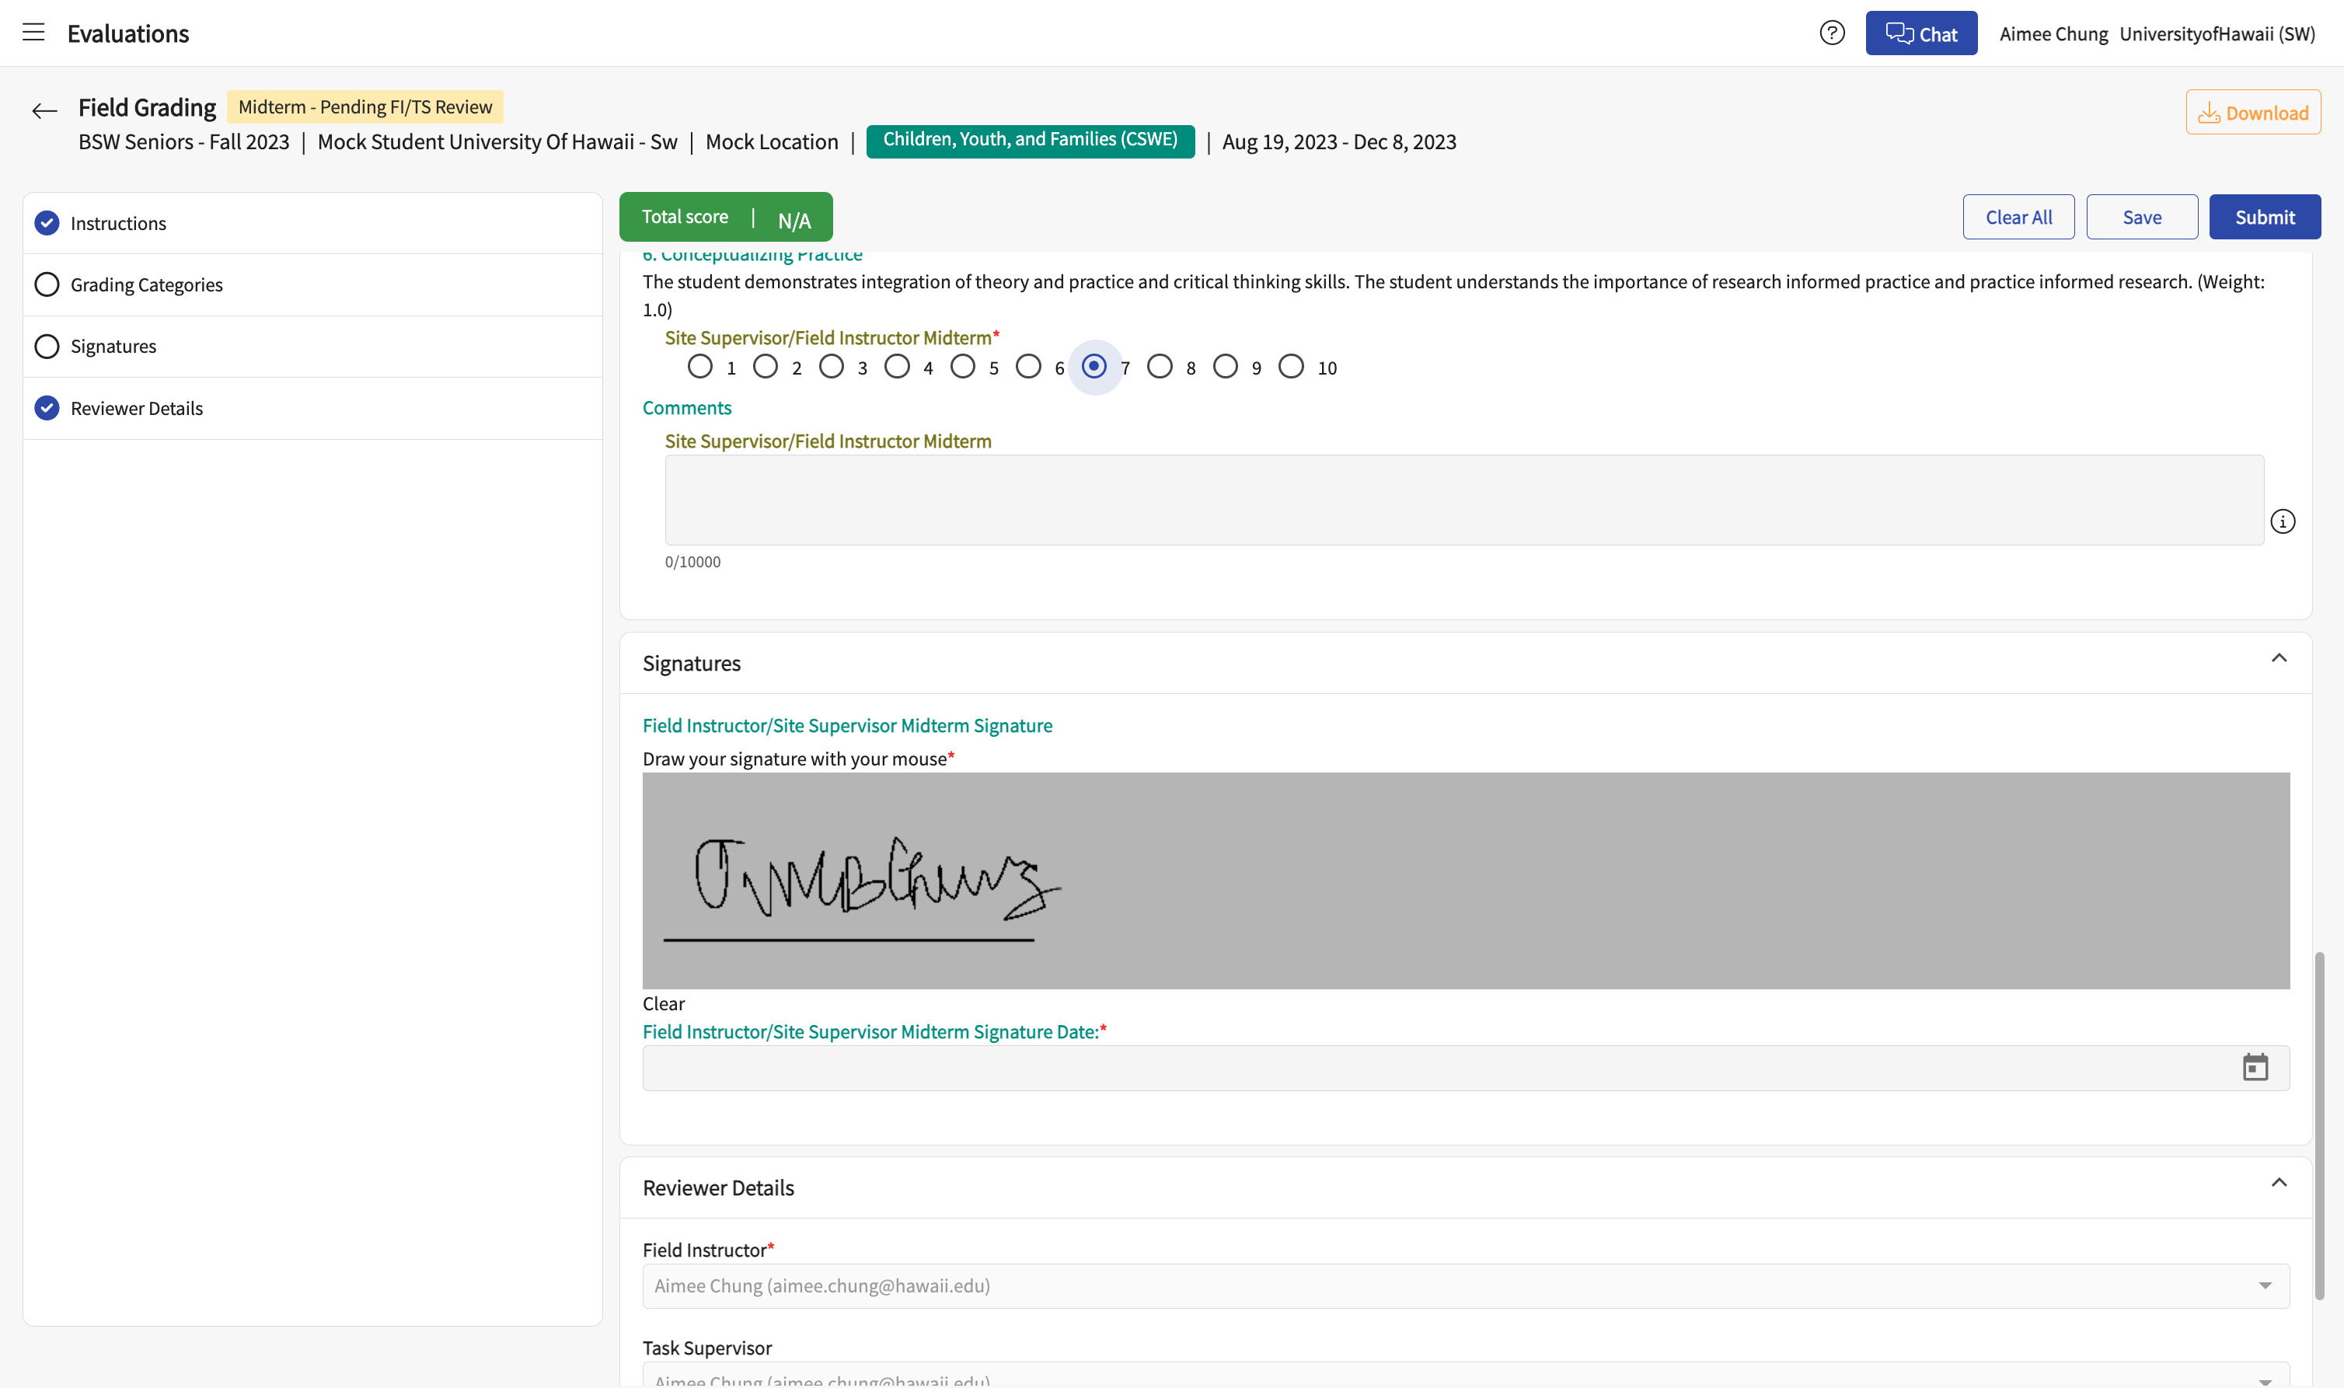Select rating 5 for Conceptualizing Practice
2344x1388 pixels.
point(962,367)
